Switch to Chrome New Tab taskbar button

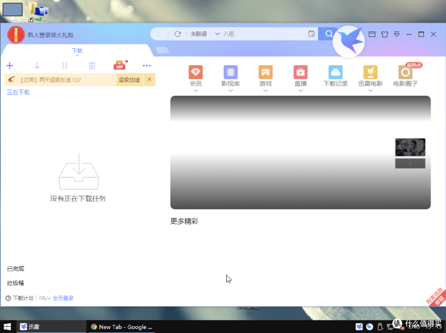click(122, 327)
